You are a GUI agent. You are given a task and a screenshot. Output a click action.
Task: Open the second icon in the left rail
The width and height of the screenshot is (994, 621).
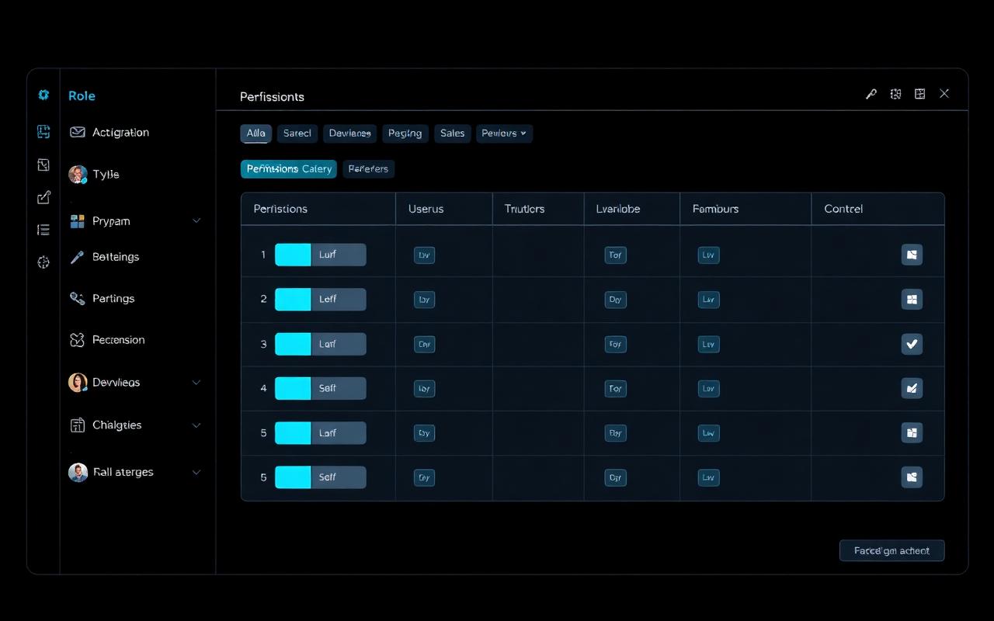[x=43, y=132]
